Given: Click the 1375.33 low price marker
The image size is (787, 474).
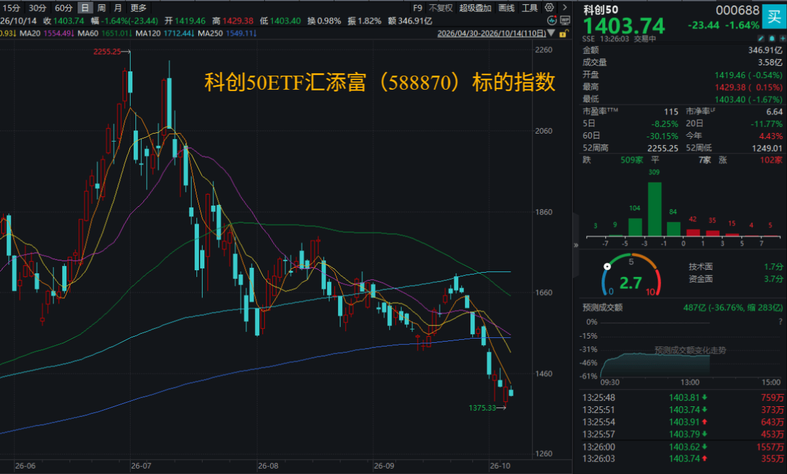Looking at the screenshot, I should [487, 408].
